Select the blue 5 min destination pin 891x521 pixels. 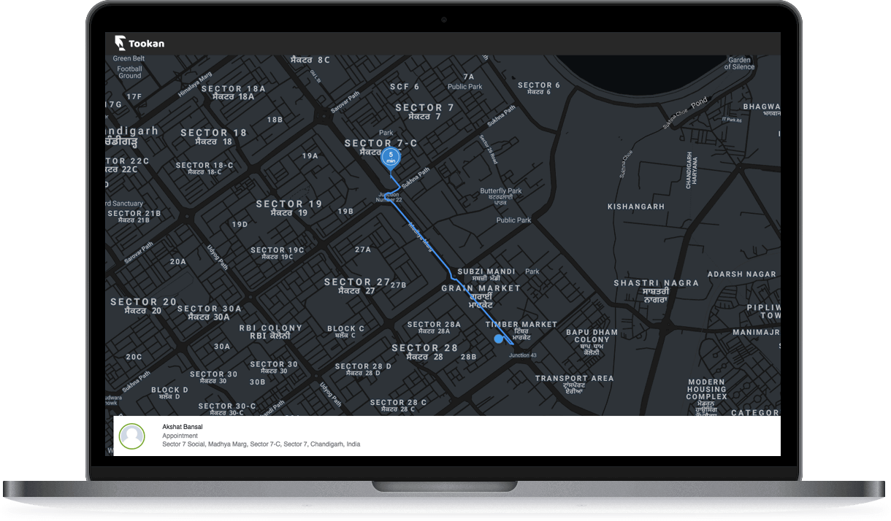click(391, 158)
